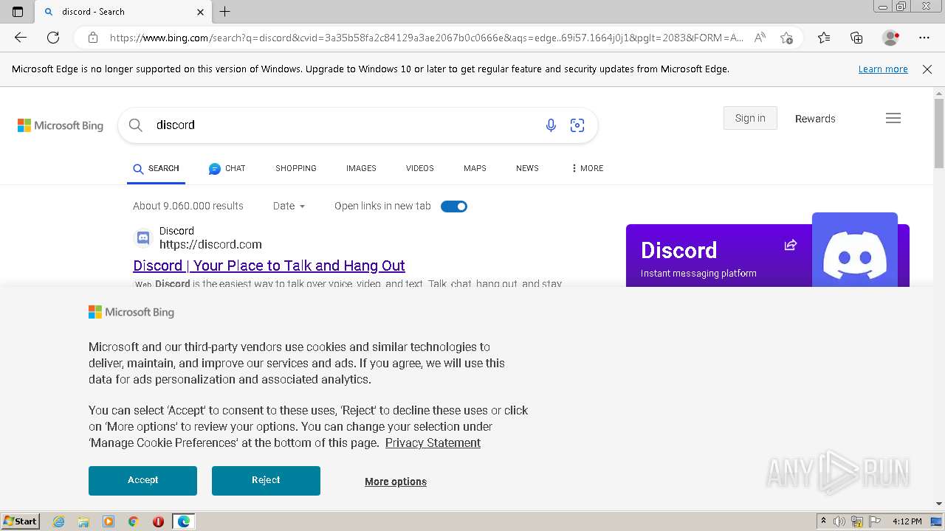Viewport: 945px width, 531px height.
Task: Click the Microsoft Bing logo
Action: [x=61, y=125]
